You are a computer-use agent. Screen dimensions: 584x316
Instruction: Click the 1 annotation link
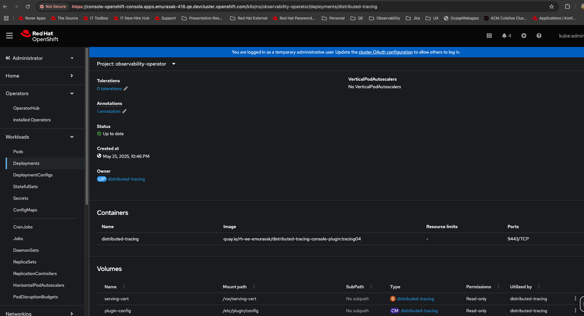click(x=109, y=112)
